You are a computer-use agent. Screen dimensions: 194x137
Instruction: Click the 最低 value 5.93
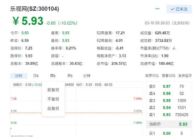point(66,41)
